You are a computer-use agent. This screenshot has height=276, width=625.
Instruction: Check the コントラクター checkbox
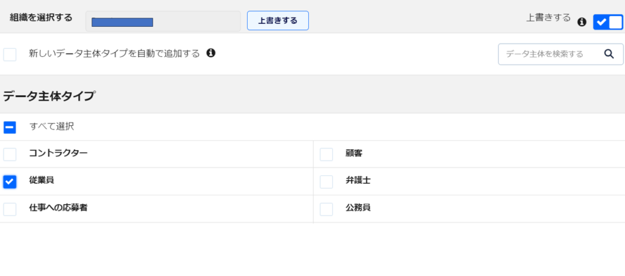10,154
